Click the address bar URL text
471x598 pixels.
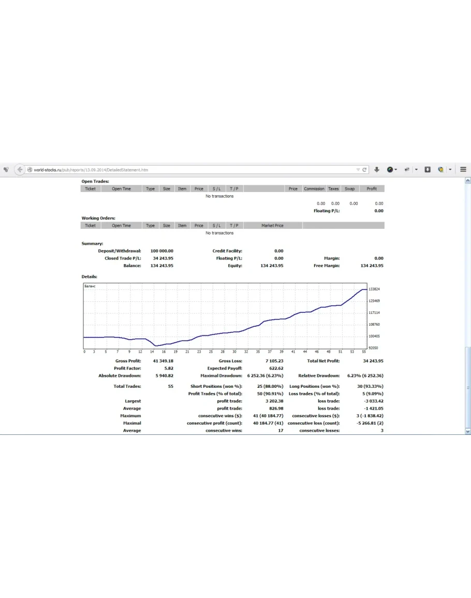point(91,170)
